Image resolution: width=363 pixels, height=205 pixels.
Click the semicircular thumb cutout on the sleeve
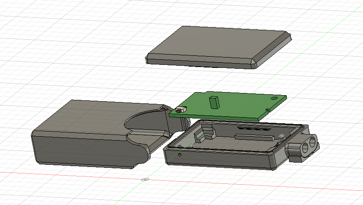[x=143, y=123]
